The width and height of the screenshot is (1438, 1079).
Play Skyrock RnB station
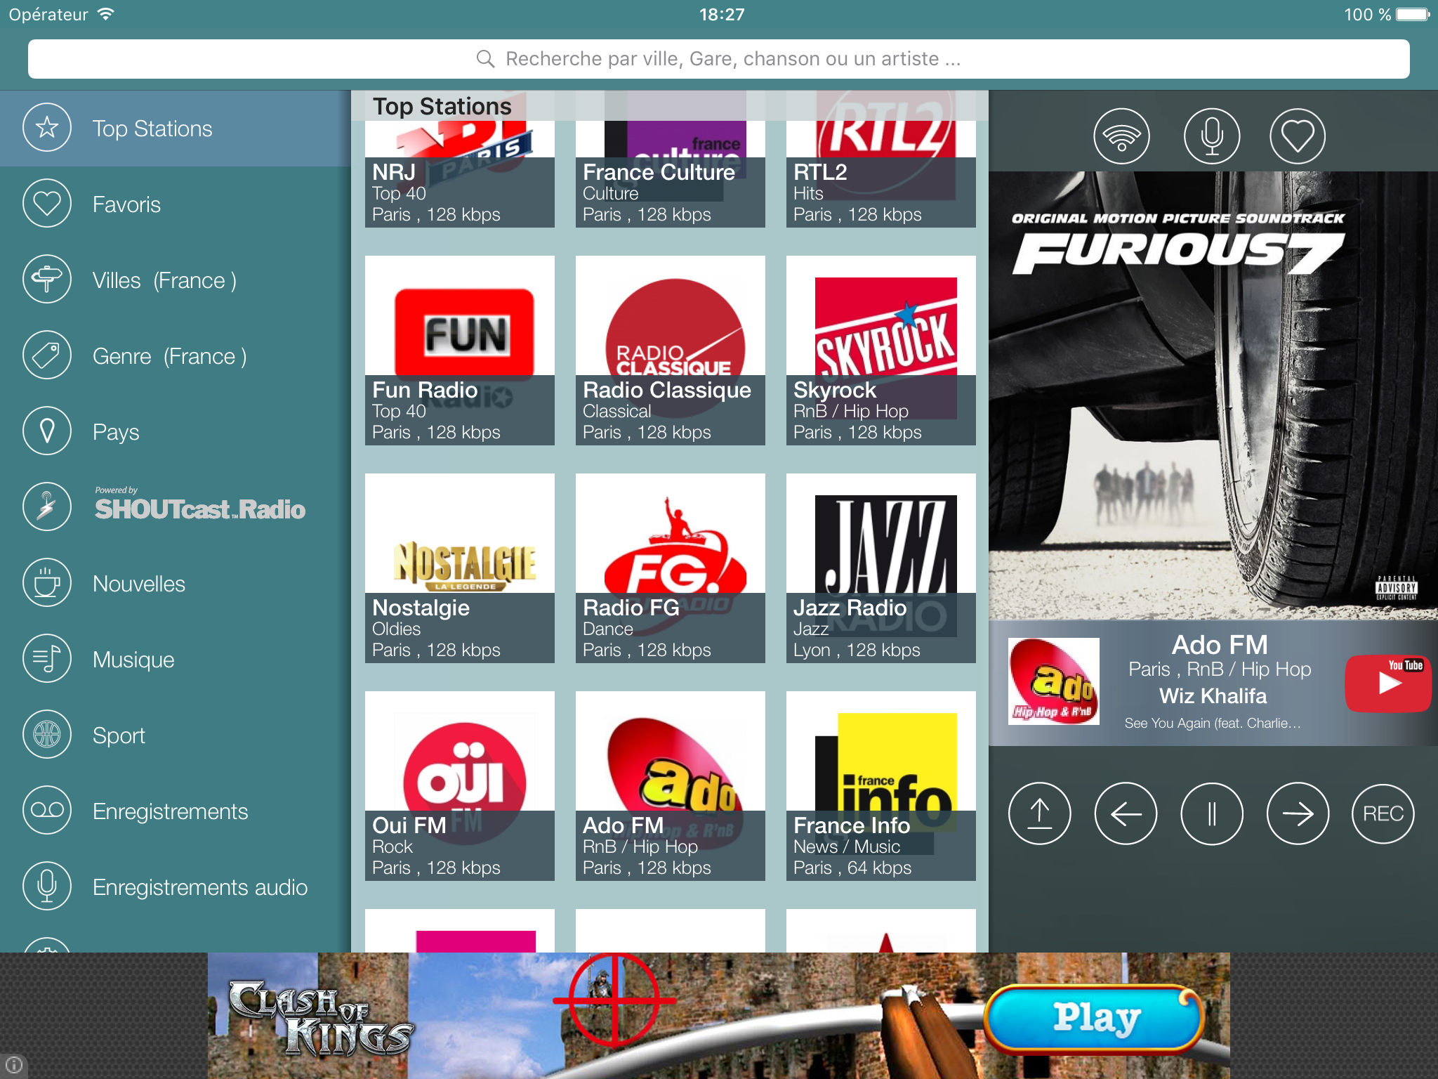(x=881, y=351)
